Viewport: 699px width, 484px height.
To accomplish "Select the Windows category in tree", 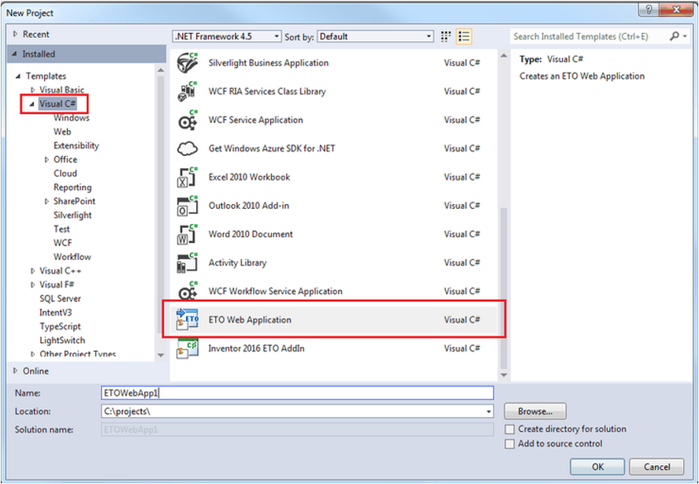I will [72, 117].
